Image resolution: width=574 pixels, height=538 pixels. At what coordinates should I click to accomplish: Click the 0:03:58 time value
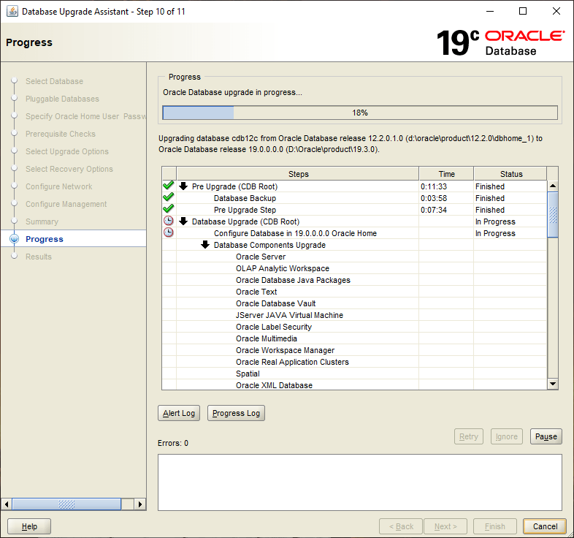[x=434, y=198]
